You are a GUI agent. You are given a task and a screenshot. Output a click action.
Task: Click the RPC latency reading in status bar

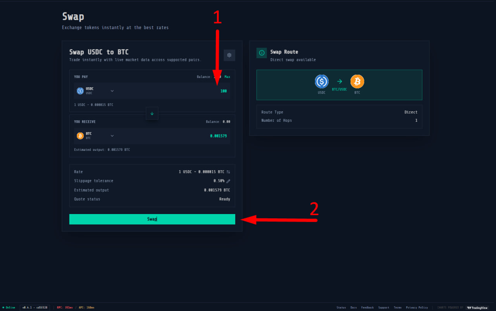point(64,308)
